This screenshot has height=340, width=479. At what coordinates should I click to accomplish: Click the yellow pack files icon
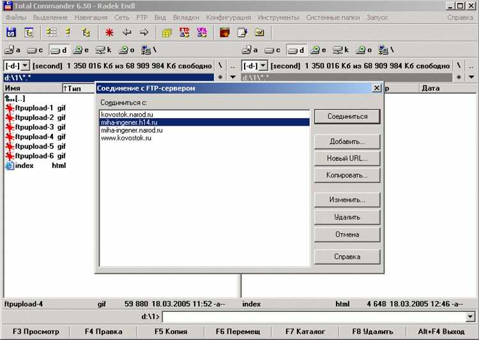click(167, 32)
